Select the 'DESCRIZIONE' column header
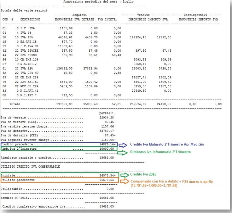This screenshot has width=232, height=213. tap(30, 19)
